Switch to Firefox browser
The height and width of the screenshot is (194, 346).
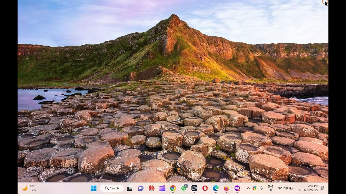click(x=226, y=188)
